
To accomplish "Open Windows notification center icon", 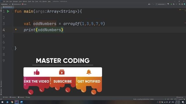I will tap(183, 102).
